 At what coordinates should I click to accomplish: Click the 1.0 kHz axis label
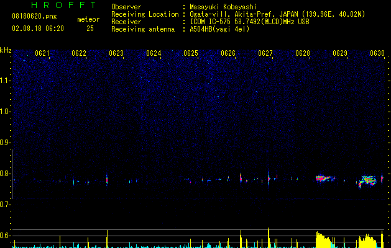tap(6, 112)
